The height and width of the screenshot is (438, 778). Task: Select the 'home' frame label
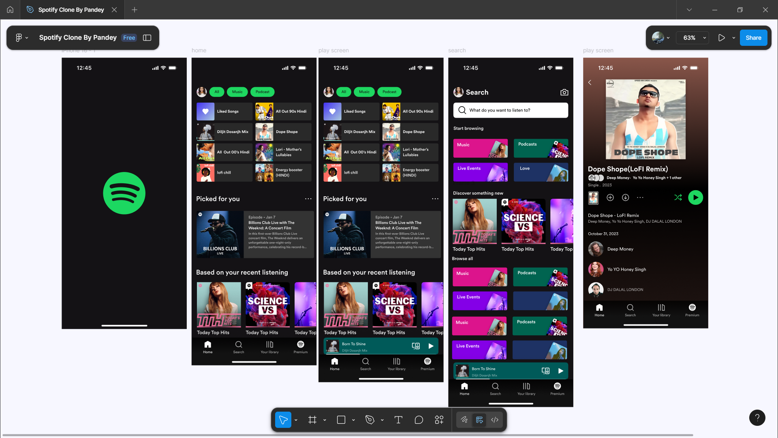point(199,50)
